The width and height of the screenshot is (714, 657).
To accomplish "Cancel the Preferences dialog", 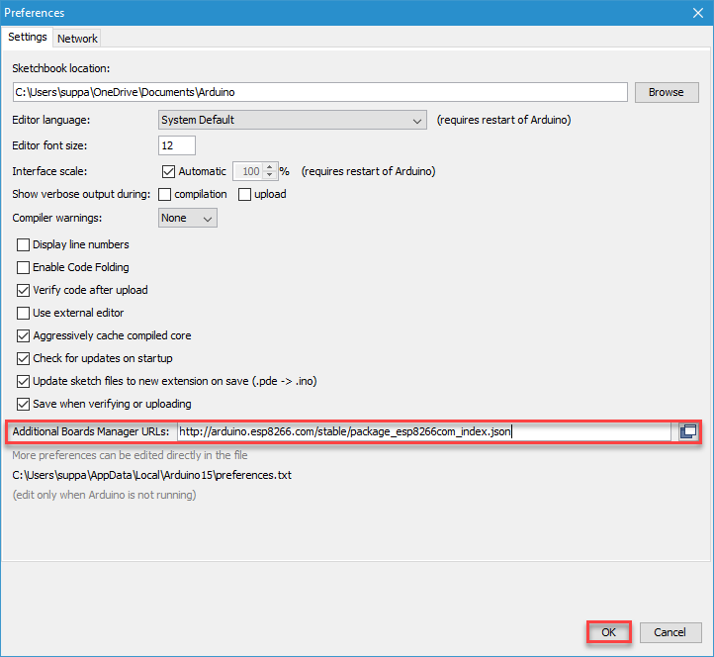I will point(669,632).
